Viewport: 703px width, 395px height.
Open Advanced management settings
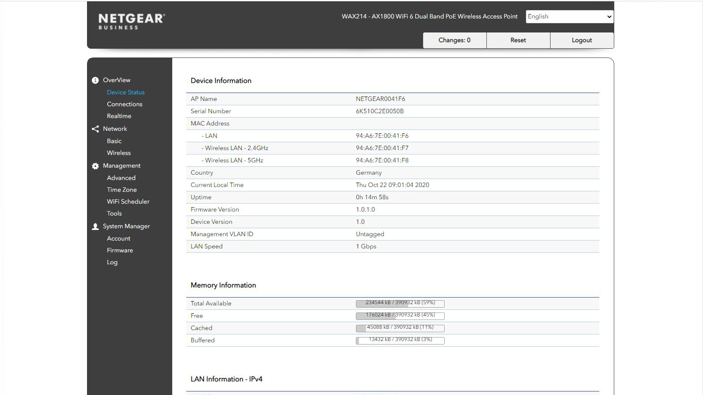[121, 178]
